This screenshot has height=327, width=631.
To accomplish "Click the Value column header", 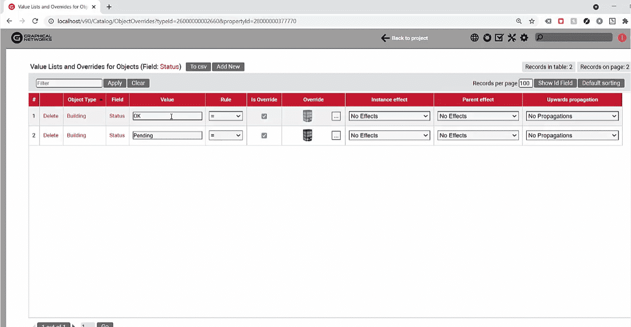I will click(x=167, y=100).
